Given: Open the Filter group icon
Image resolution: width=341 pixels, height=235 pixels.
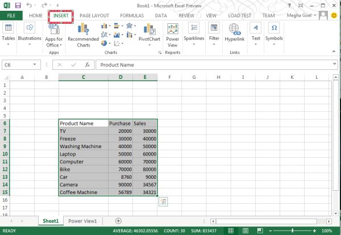Looking at the screenshot, I should pyautogui.click(x=214, y=28).
